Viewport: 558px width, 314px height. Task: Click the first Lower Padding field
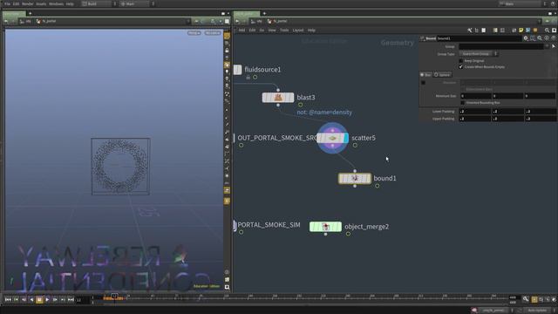(x=475, y=112)
